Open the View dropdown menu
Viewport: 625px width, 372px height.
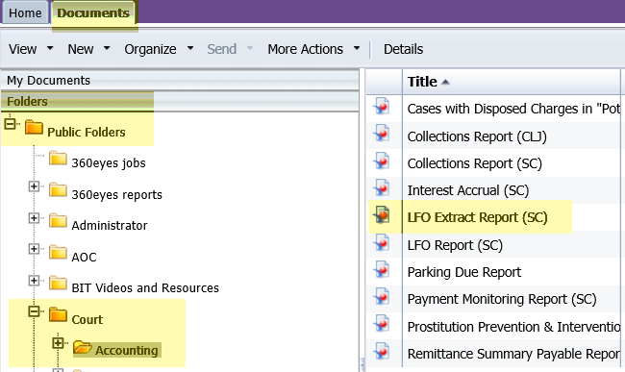point(31,49)
